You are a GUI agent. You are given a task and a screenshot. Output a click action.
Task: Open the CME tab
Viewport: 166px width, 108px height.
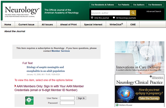[133, 25]
